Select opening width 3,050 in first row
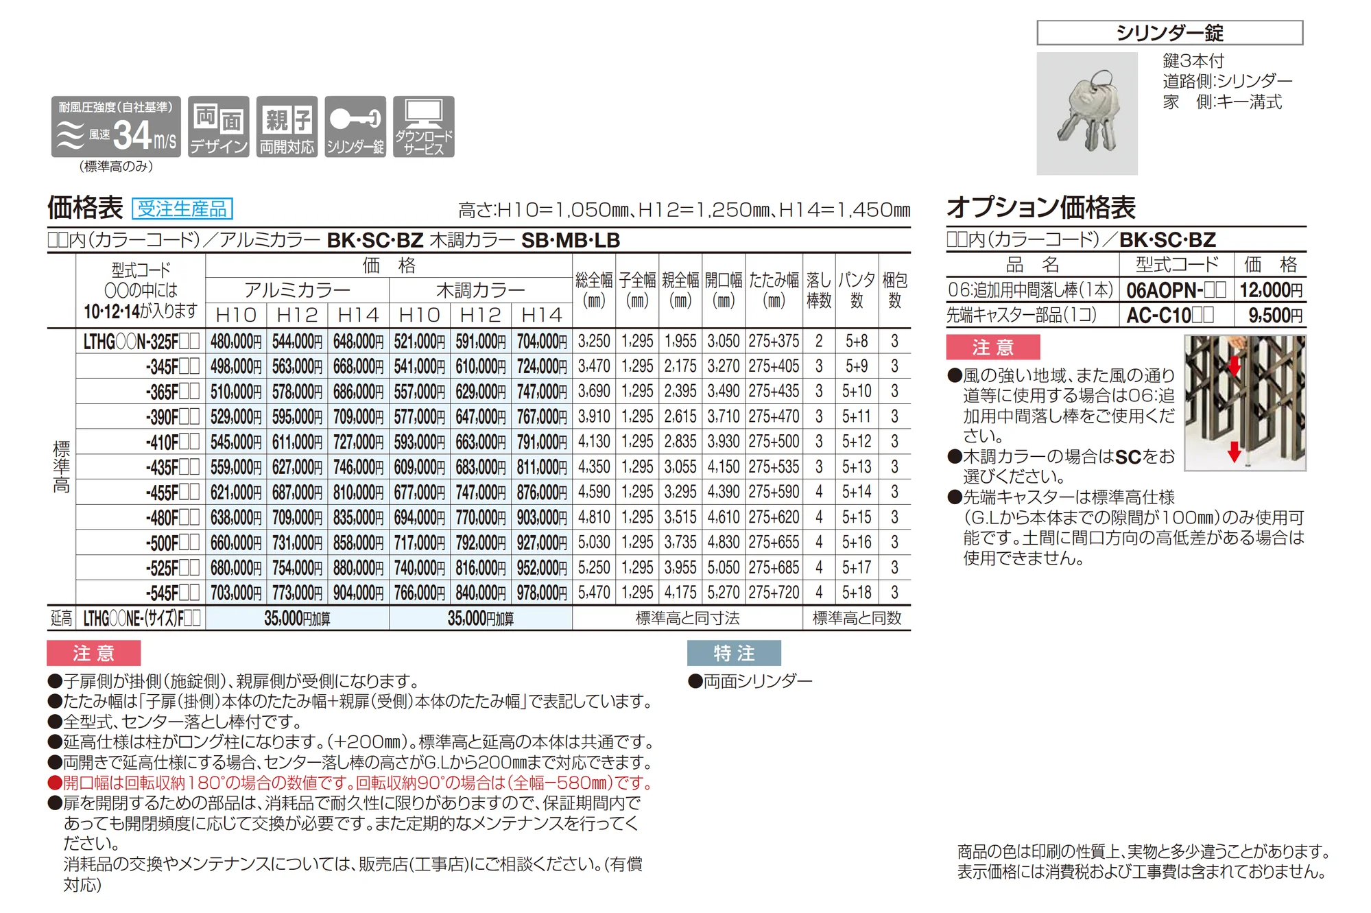Screen dimensions: 1371x913 click(724, 341)
